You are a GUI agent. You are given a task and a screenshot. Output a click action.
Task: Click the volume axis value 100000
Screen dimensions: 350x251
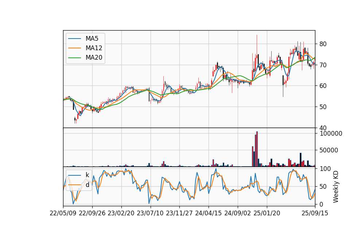[331, 134]
